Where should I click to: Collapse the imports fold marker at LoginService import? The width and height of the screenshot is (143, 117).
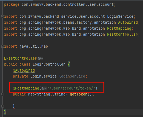[2, 17]
